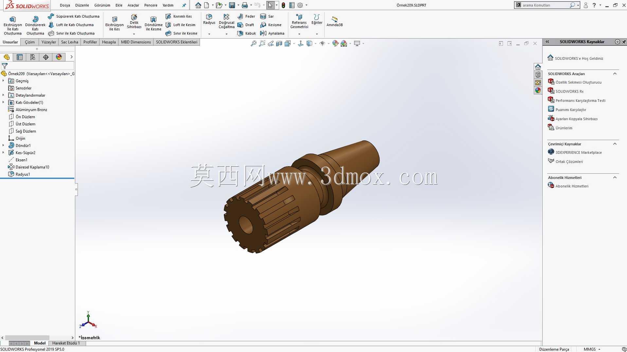Open Performans Karşılaştırma Testi link
Image resolution: width=627 pixels, height=352 pixels.
(577, 100)
